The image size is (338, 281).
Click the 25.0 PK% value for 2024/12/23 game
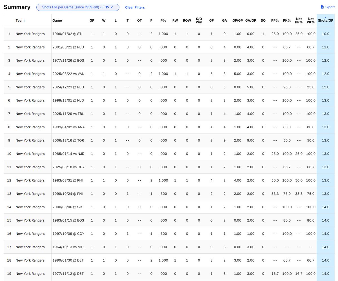pyautogui.click(x=287, y=87)
